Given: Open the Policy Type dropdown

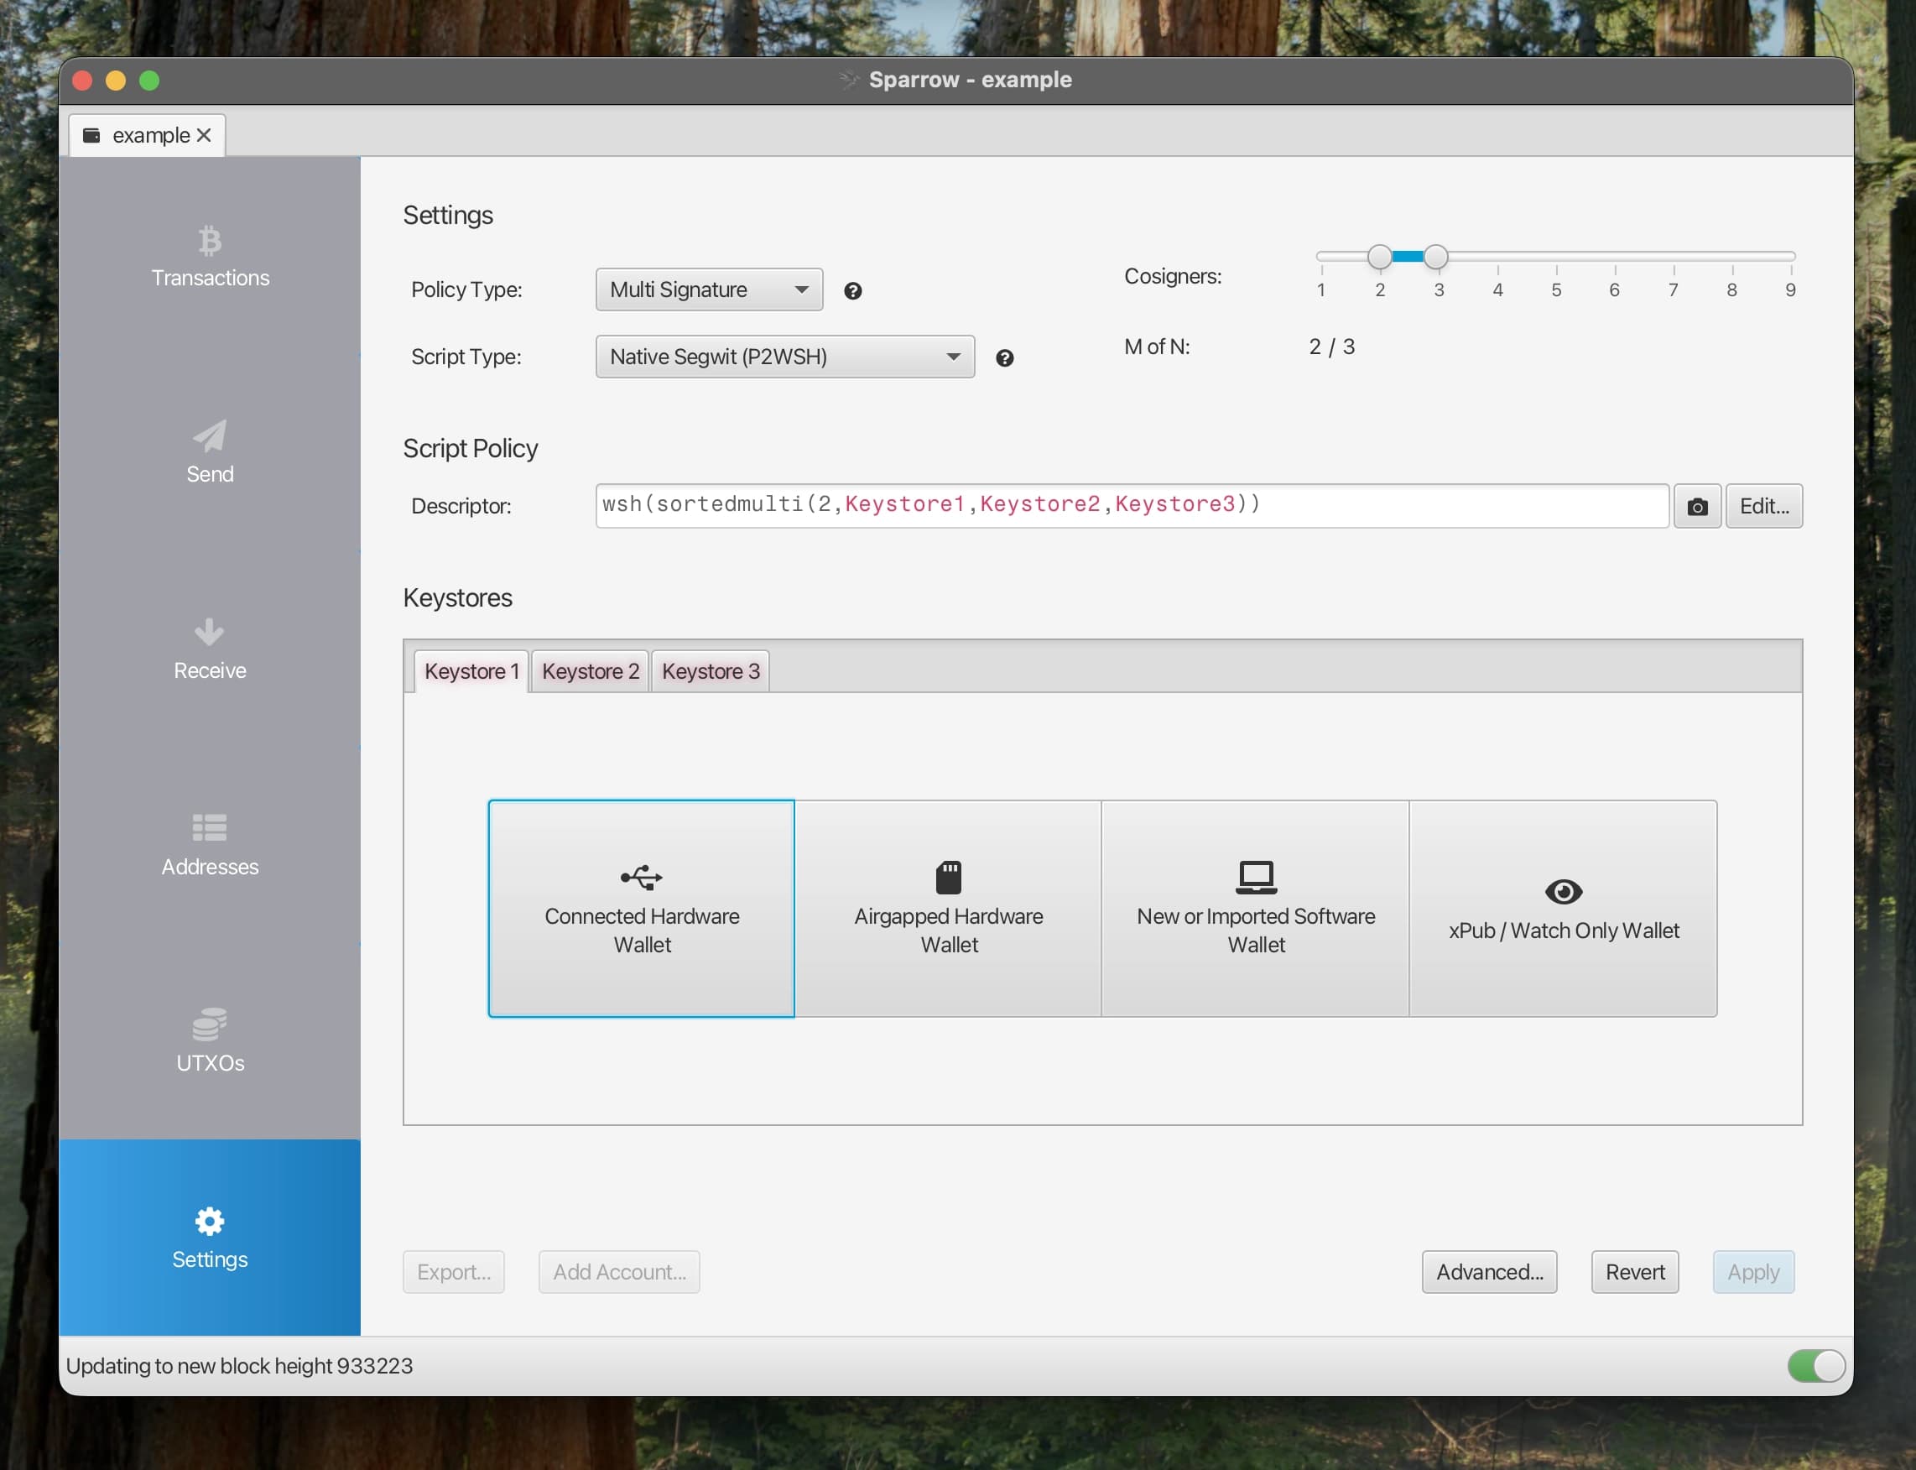Looking at the screenshot, I should (709, 289).
